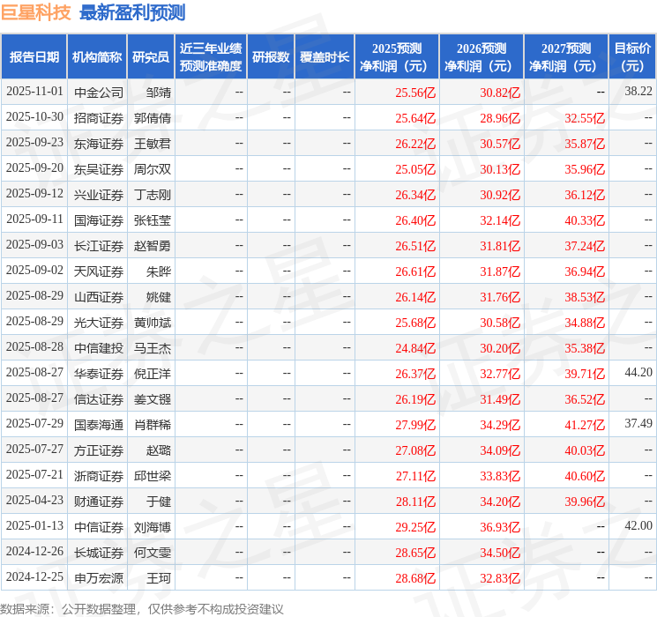
Task: Sort by 2025预测净利润 column header
Action: coord(397,56)
